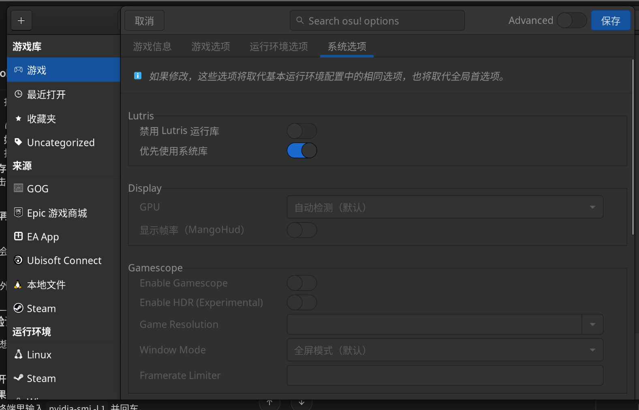
Task: Open the GPU 自动检测 dropdown
Action: pyautogui.click(x=445, y=207)
